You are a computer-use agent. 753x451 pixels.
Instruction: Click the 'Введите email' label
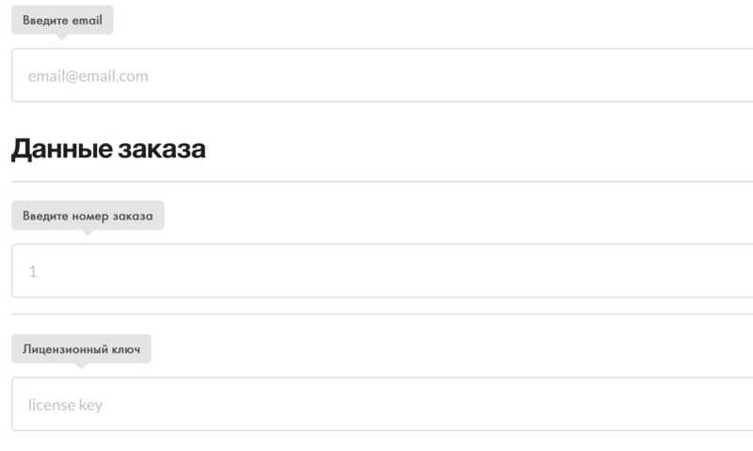click(x=62, y=20)
